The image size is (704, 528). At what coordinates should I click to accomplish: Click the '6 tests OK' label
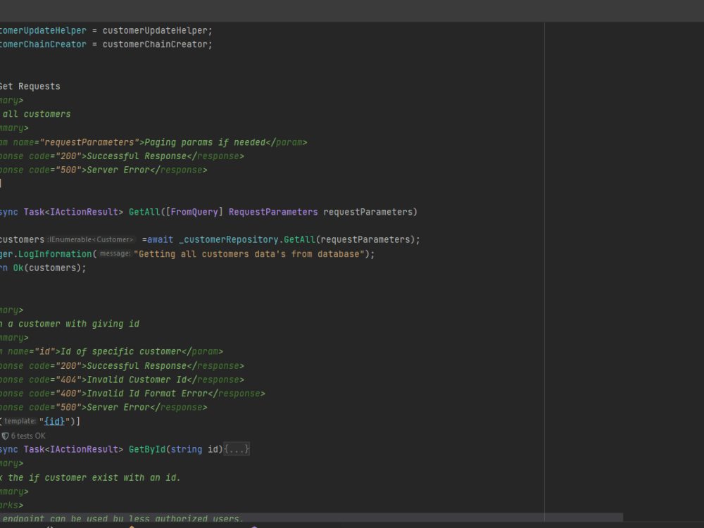pyautogui.click(x=28, y=435)
